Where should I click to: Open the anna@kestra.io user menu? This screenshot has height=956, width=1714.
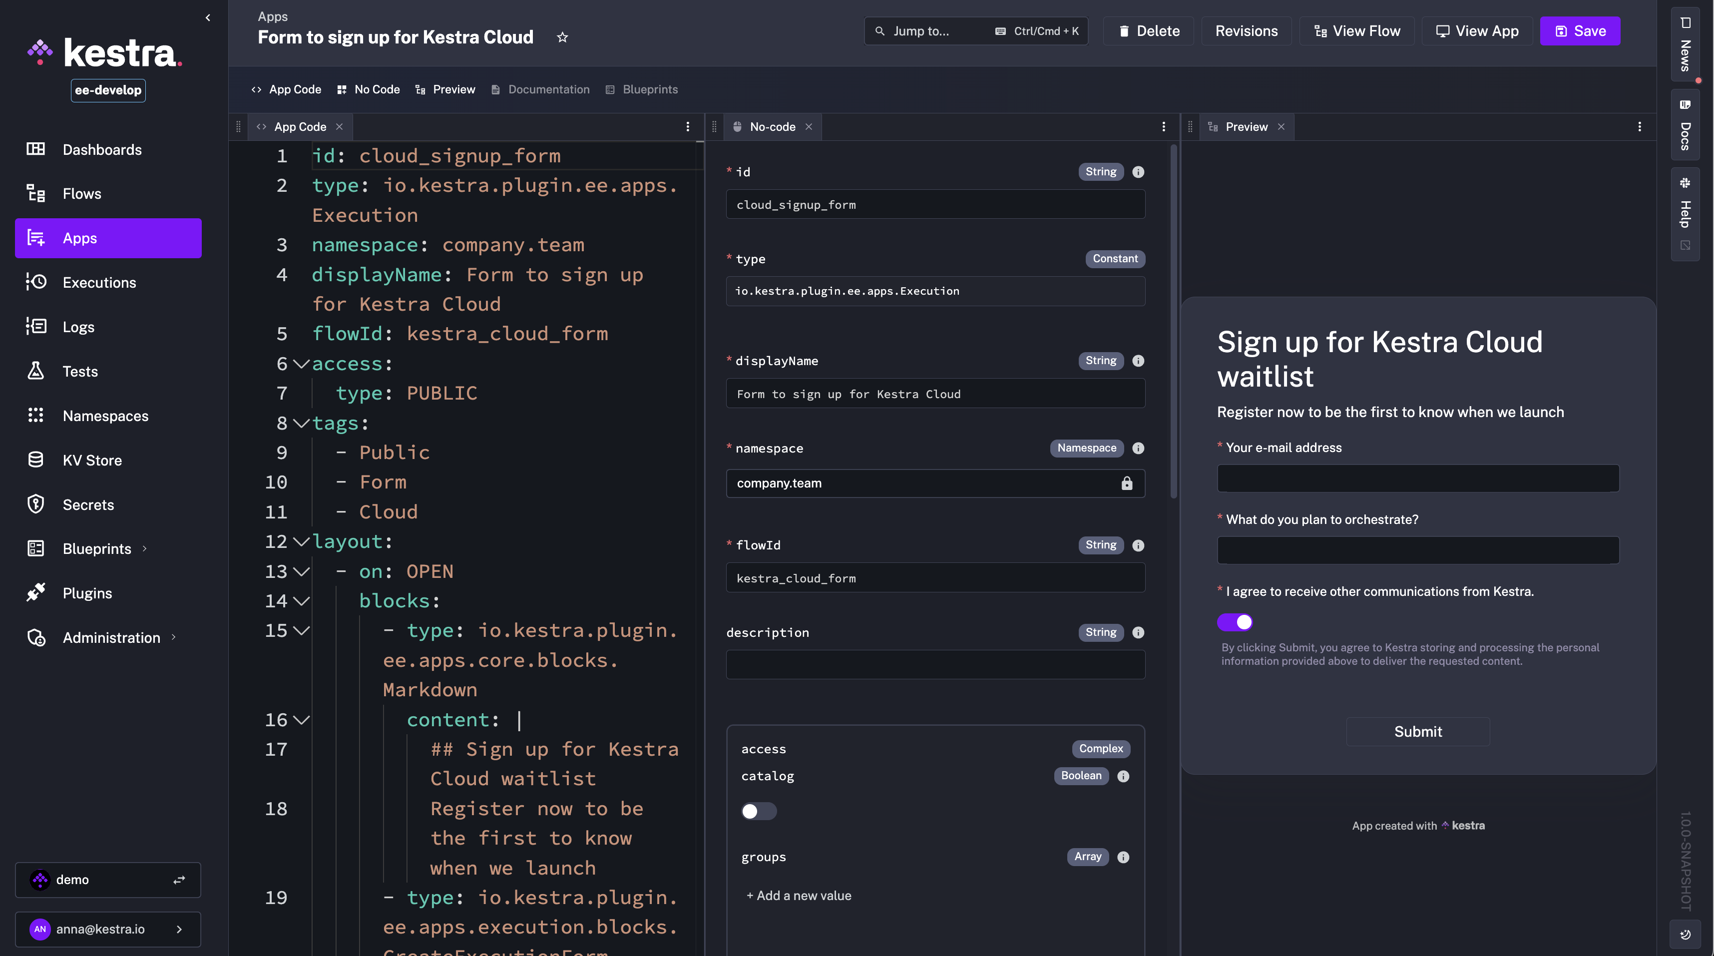point(108,929)
